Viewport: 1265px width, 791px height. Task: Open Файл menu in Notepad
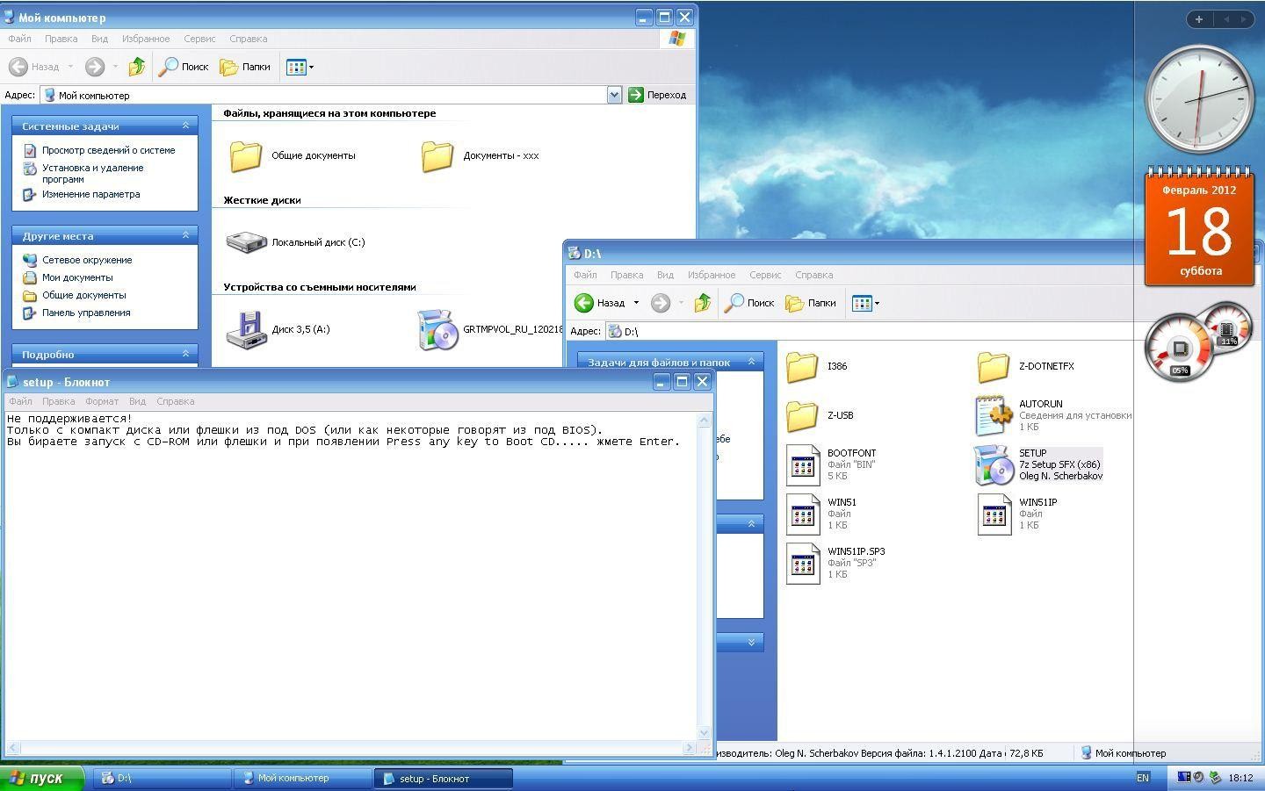(x=20, y=401)
